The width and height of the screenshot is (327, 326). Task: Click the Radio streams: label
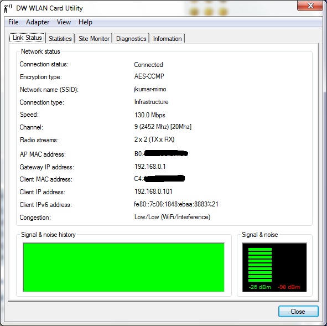39,140
